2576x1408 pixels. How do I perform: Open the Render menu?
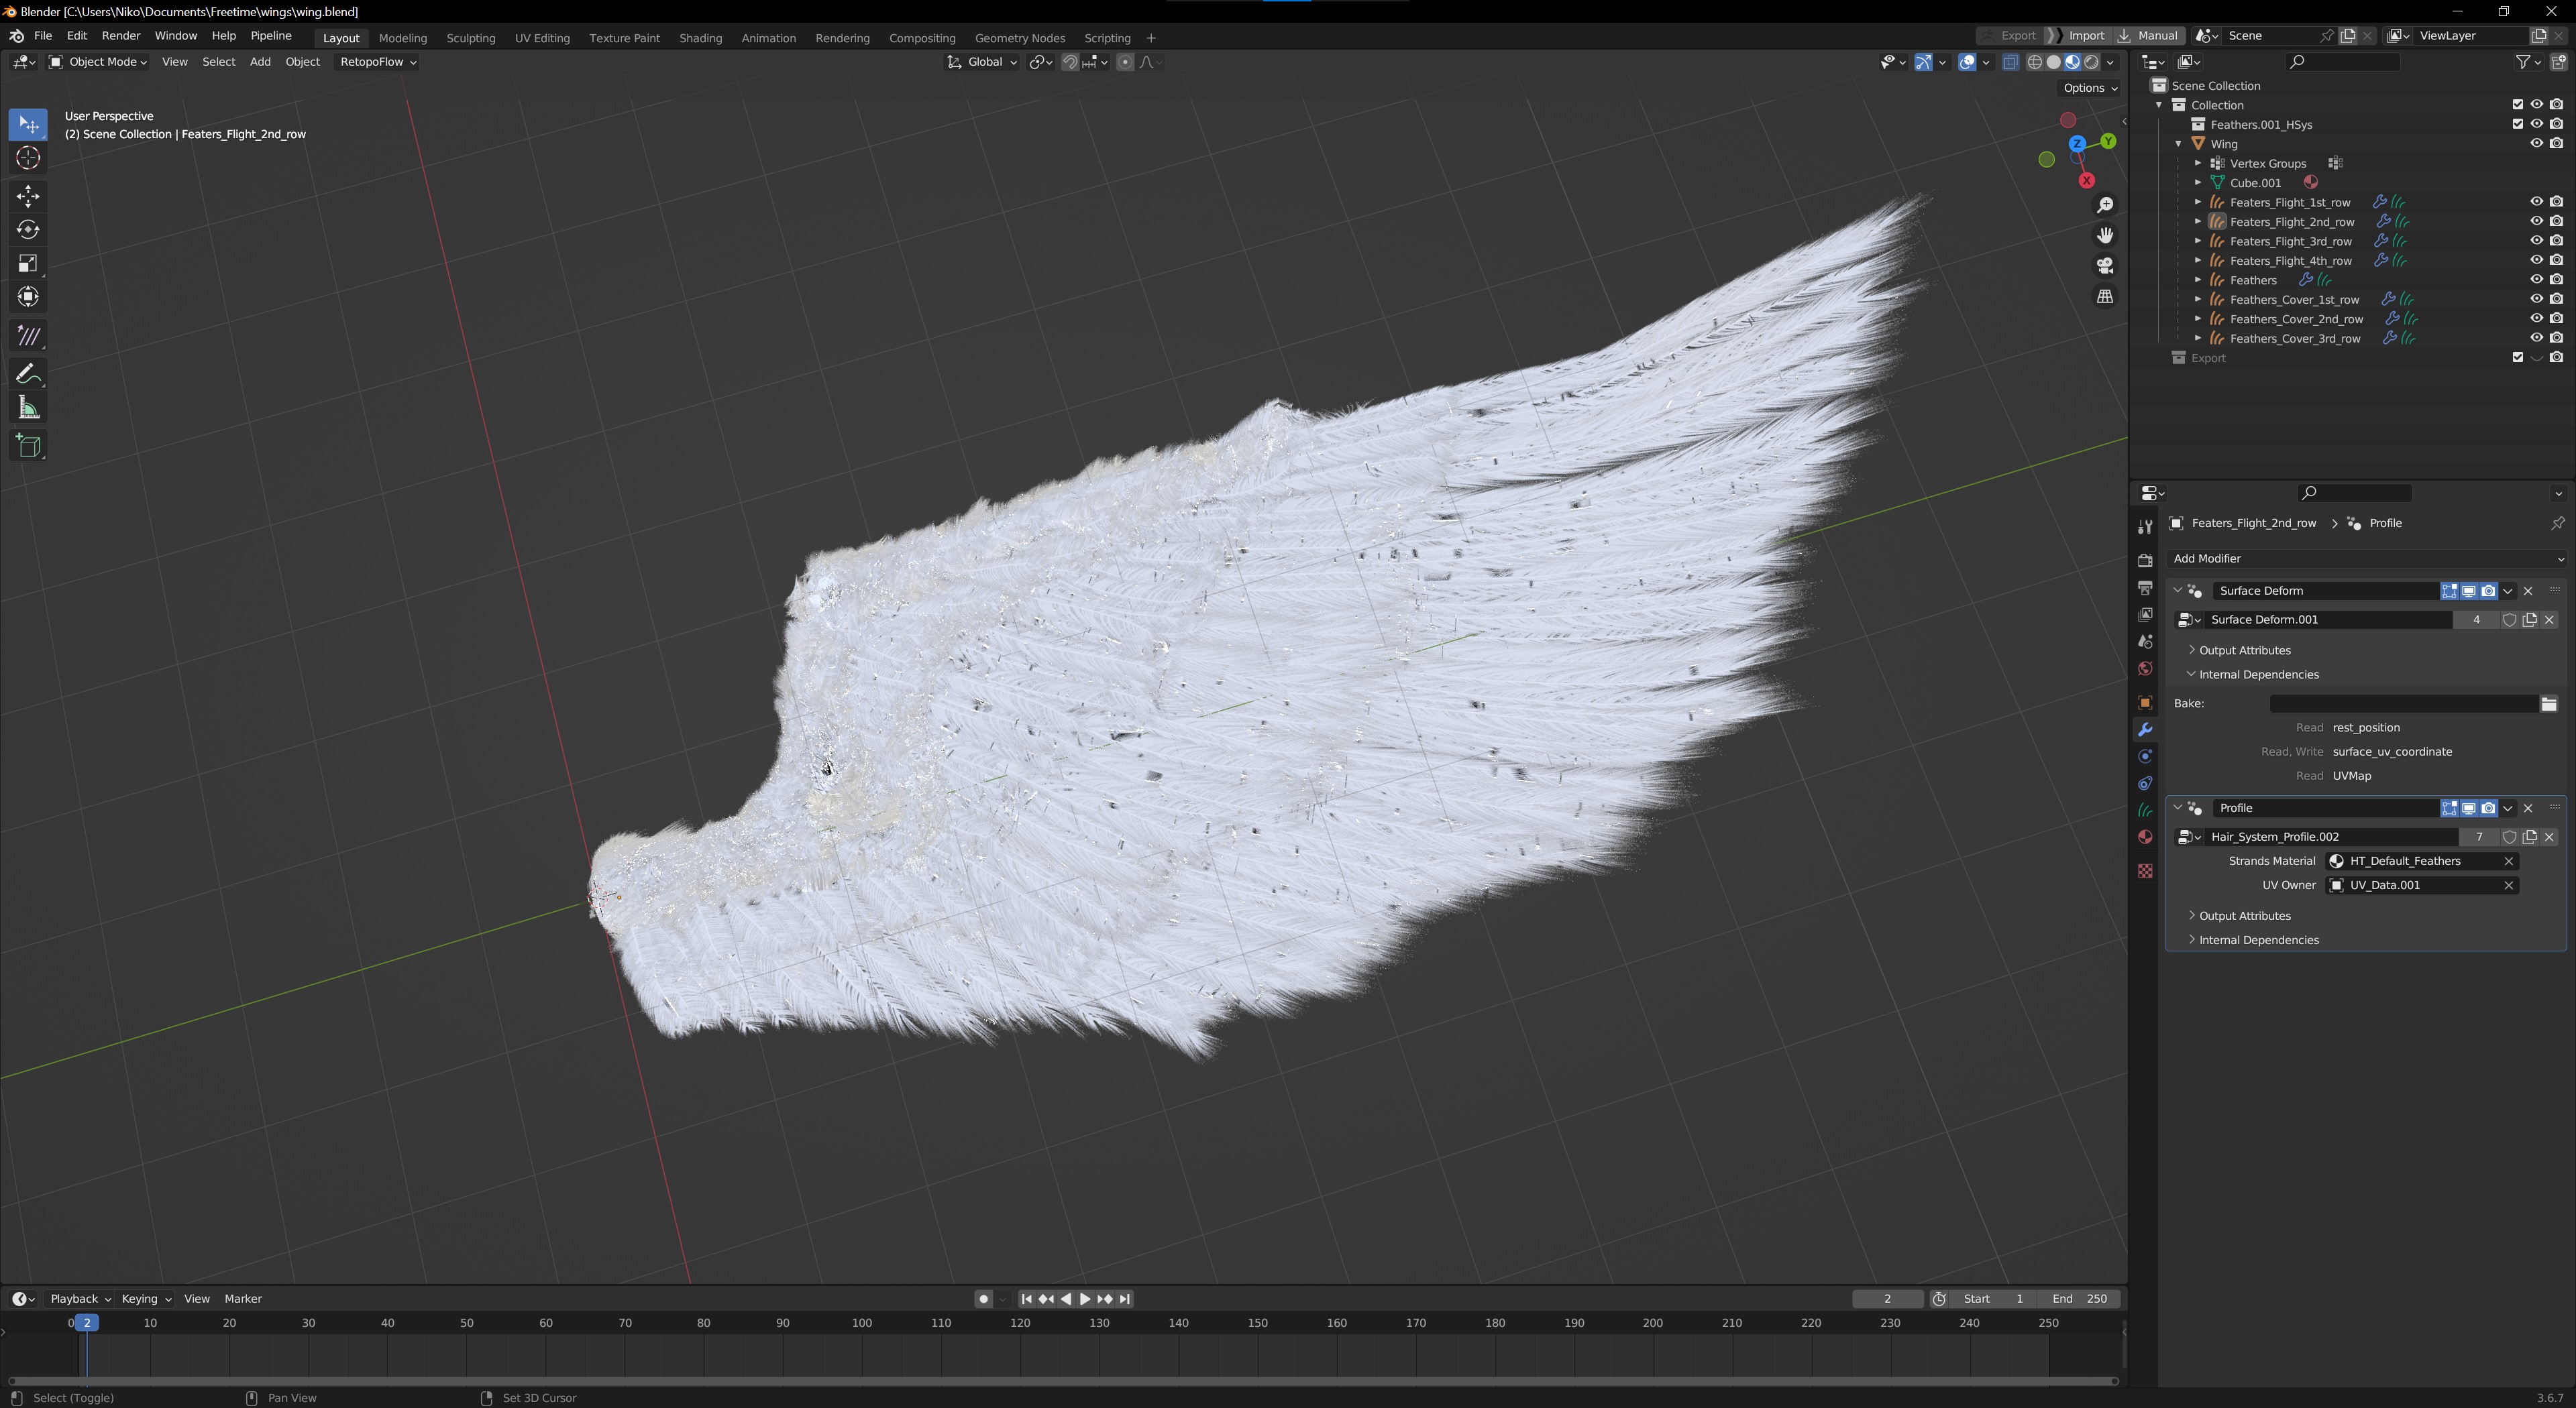pos(121,36)
